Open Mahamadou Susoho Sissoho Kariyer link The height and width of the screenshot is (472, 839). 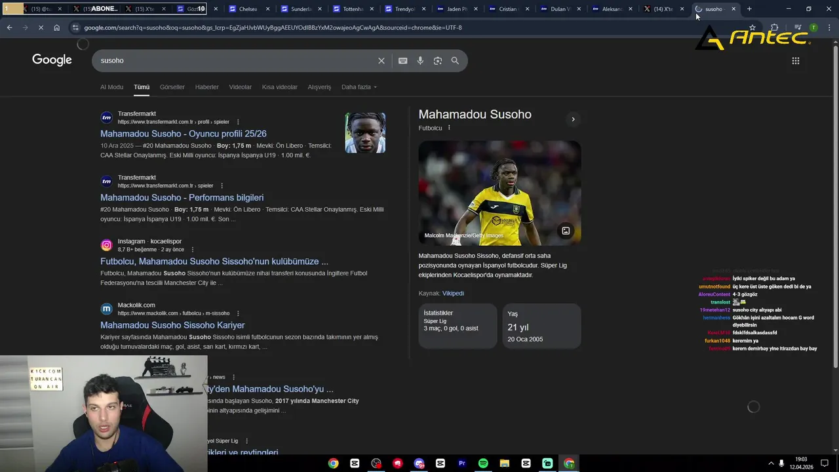[x=172, y=325]
